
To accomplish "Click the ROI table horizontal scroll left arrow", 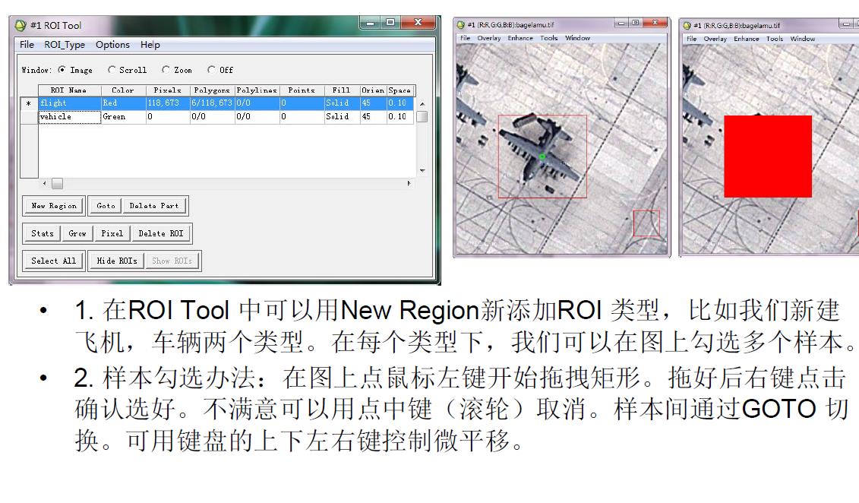I will (x=44, y=184).
